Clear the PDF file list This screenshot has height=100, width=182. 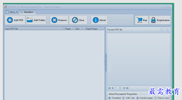pos(78,20)
